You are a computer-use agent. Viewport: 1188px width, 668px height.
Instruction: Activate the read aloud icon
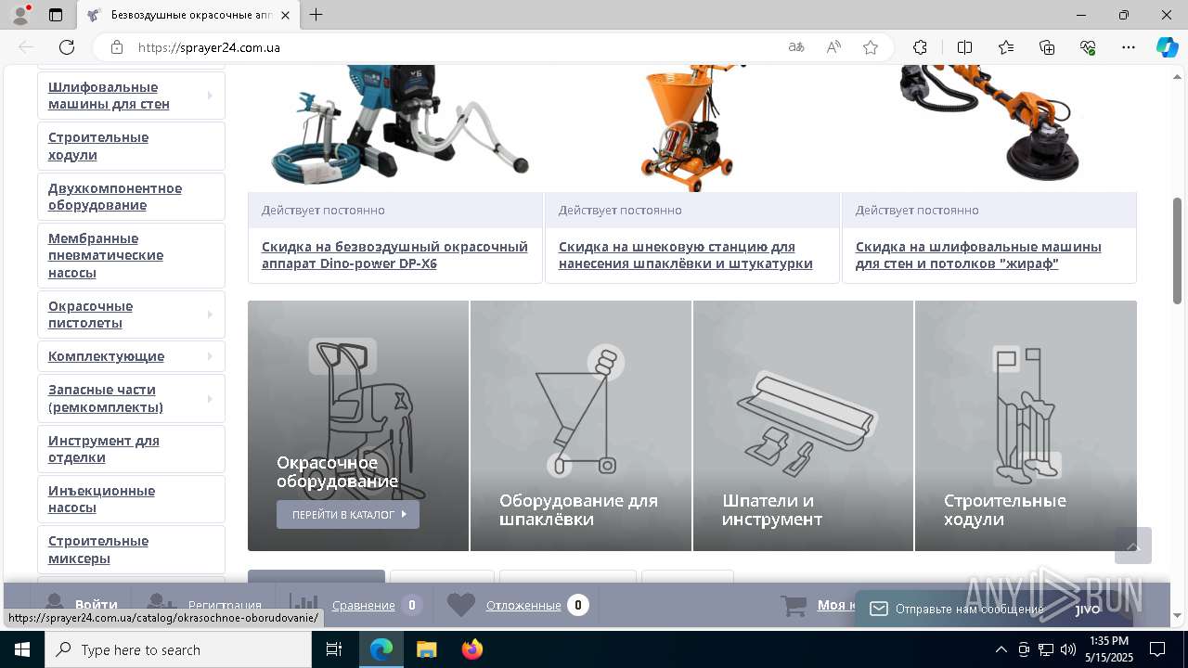click(833, 47)
